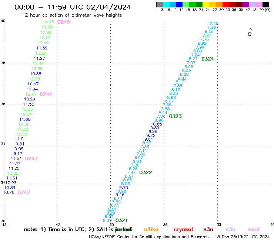Click the wave height value 8.83
274x240 pixels.
click(x=182, y=78)
